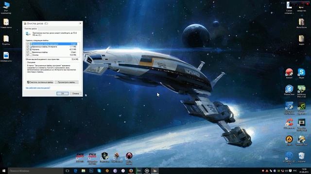The height and width of the screenshot is (174, 311).
Task: Switch the РУС input language
Action: tap(295, 171)
